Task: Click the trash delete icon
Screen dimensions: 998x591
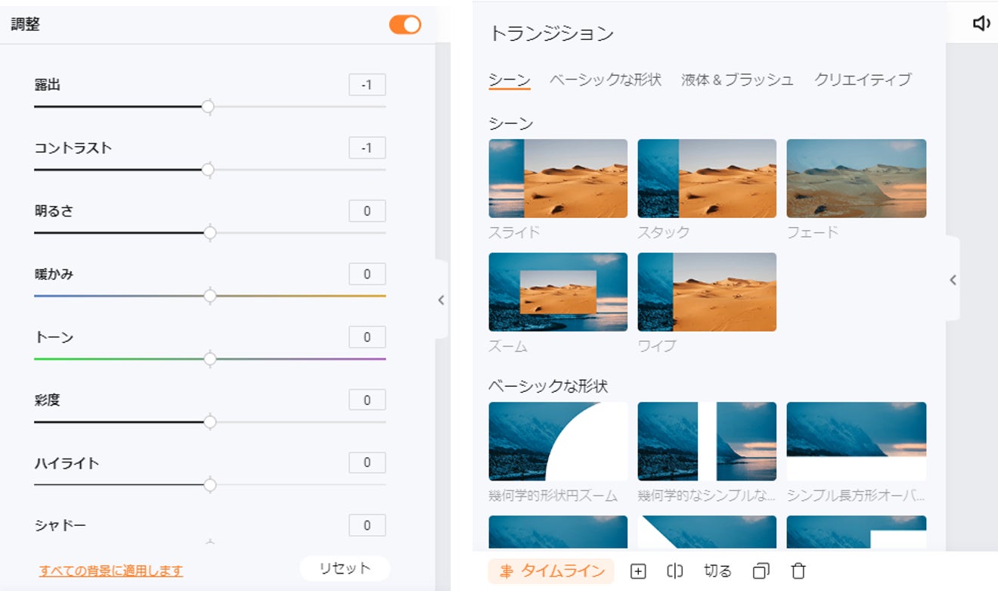Action: [x=798, y=571]
